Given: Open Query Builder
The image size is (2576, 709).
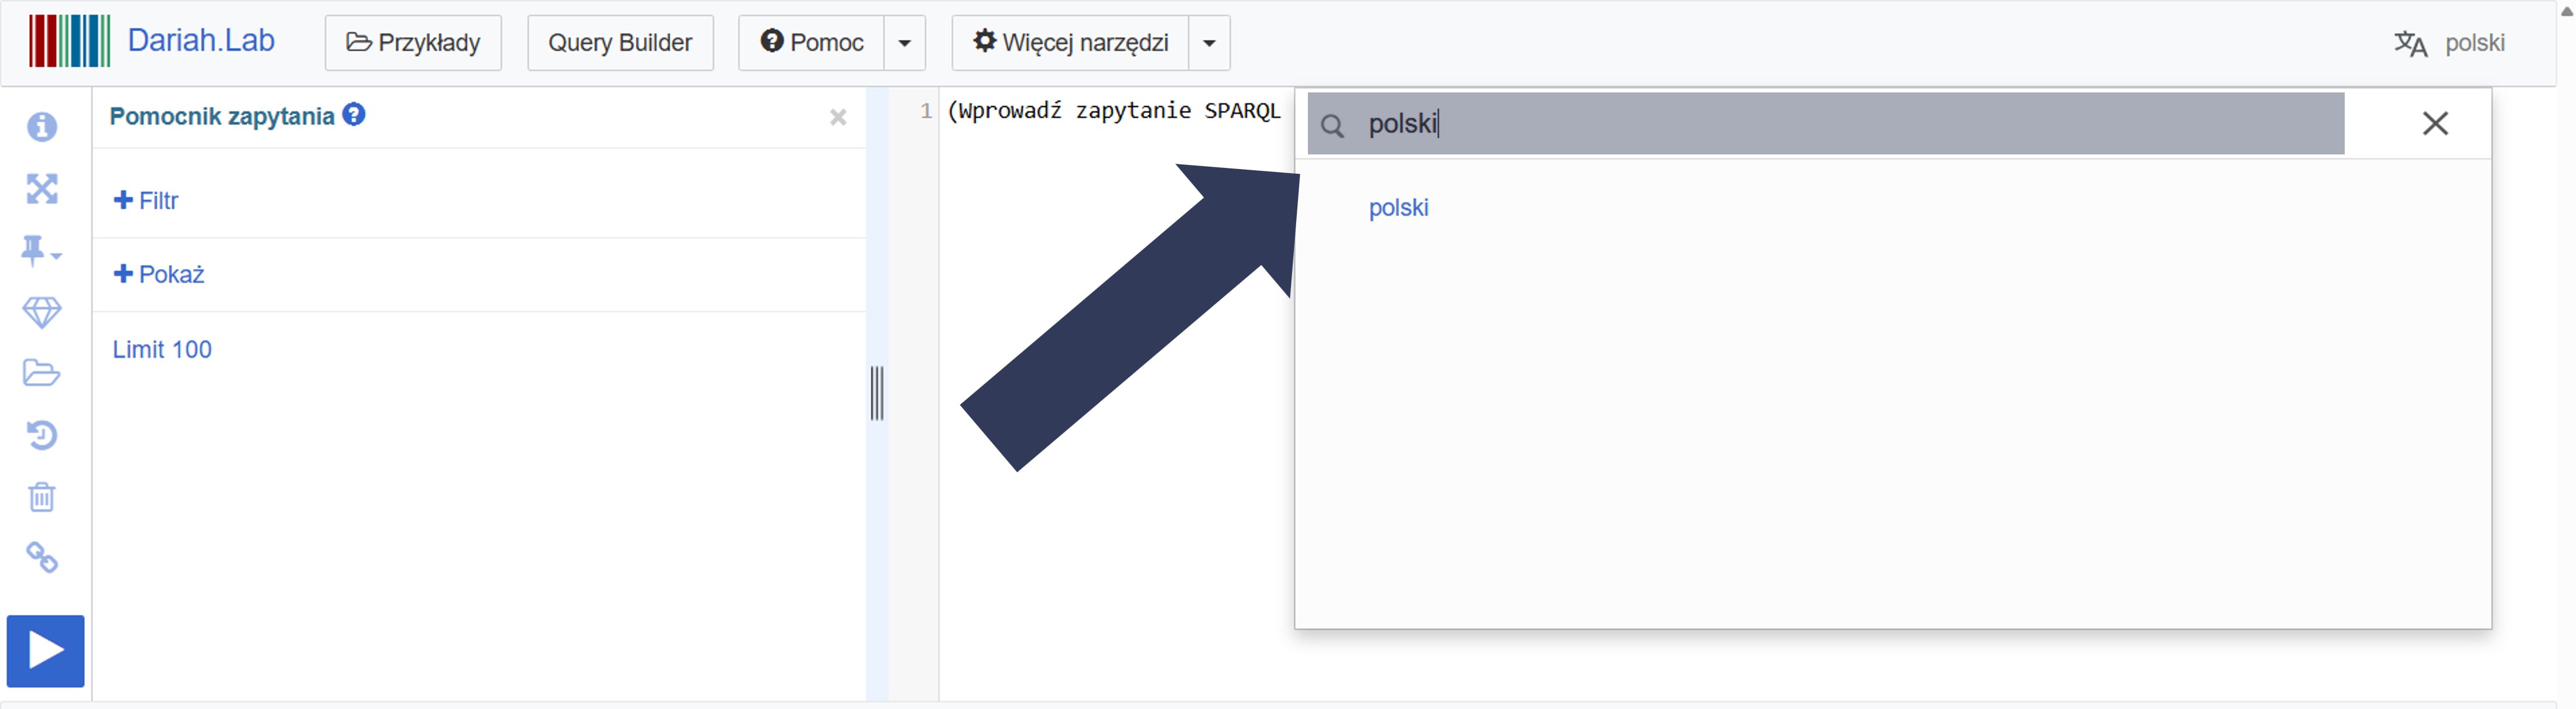Looking at the screenshot, I should click(620, 43).
